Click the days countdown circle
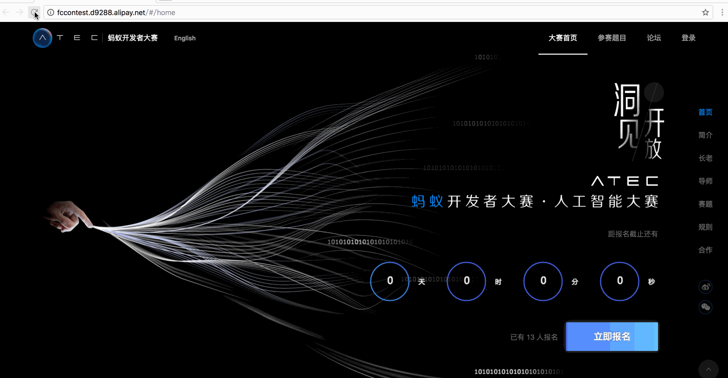 click(x=390, y=281)
